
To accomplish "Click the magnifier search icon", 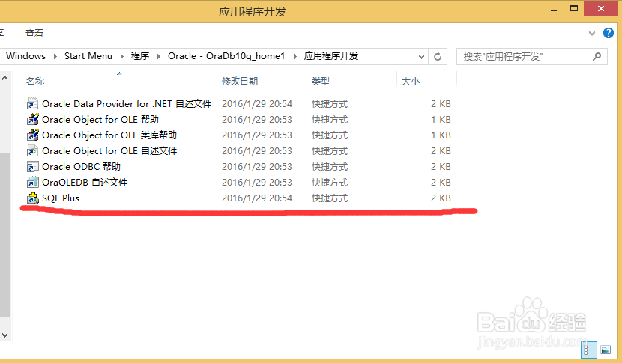I will pyautogui.click(x=597, y=57).
